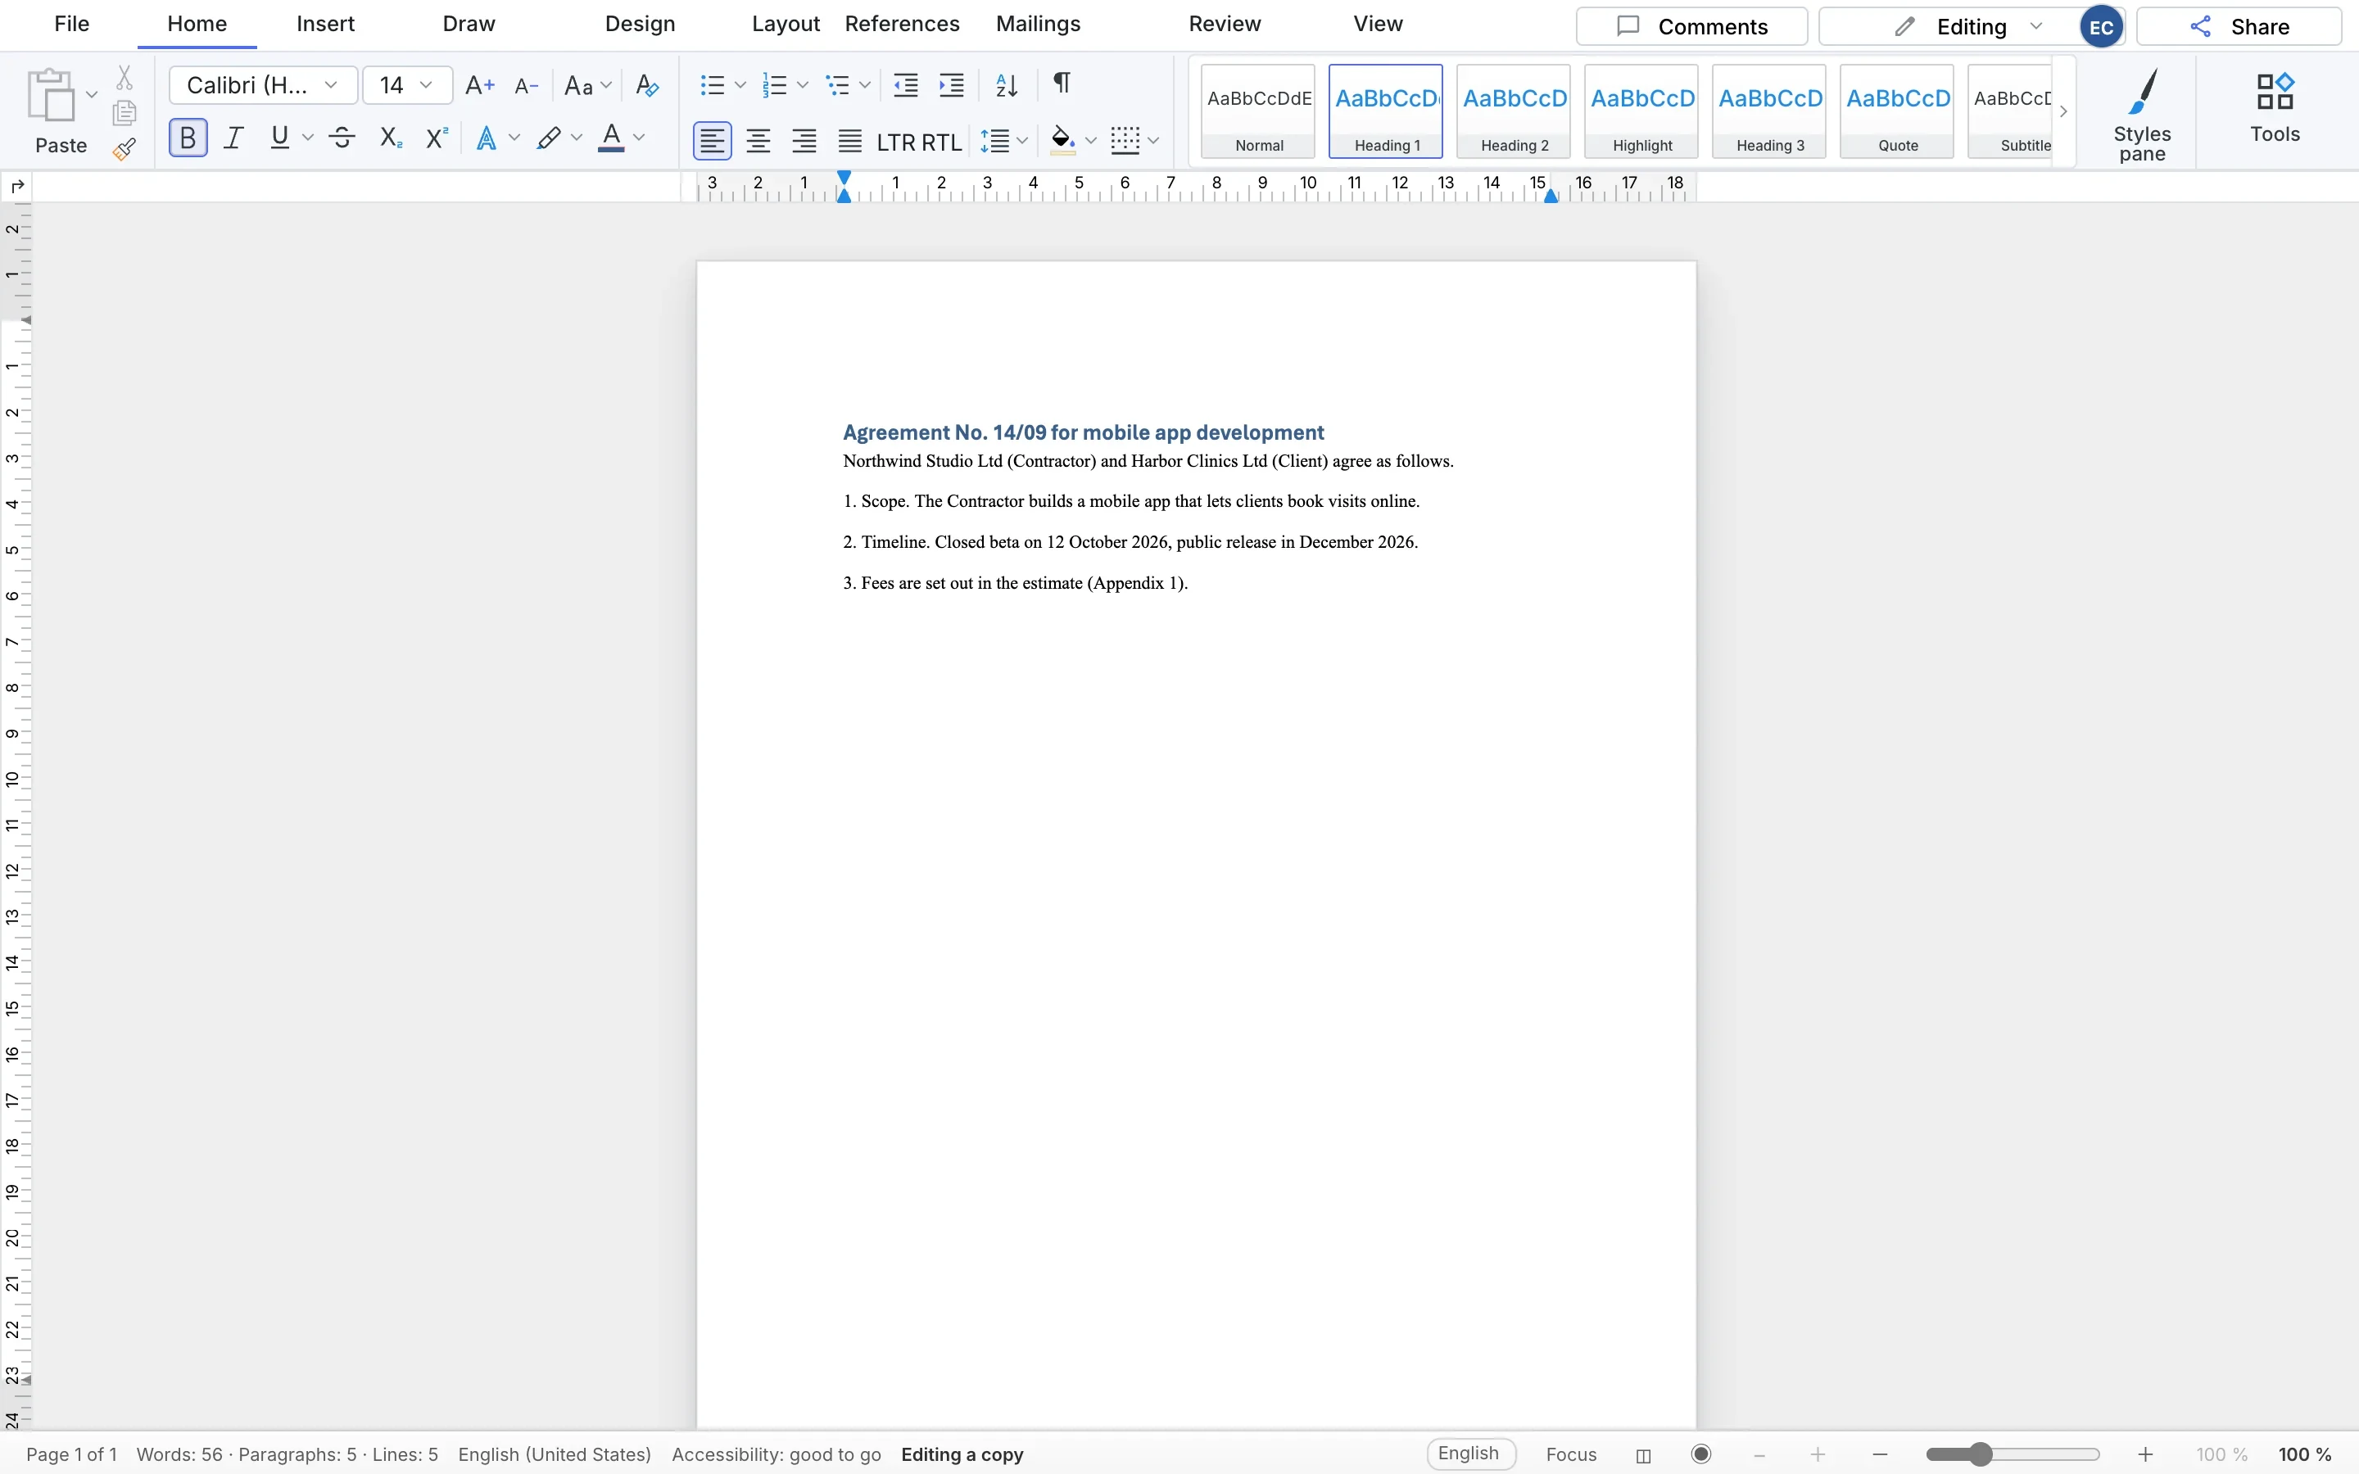The image size is (2359, 1474).
Task: Click the page layout view icon in status bar
Action: pyautogui.click(x=1643, y=1454)
